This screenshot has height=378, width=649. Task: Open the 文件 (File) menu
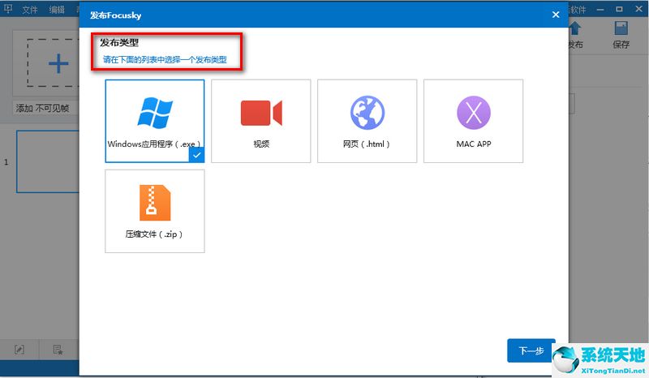30,10
